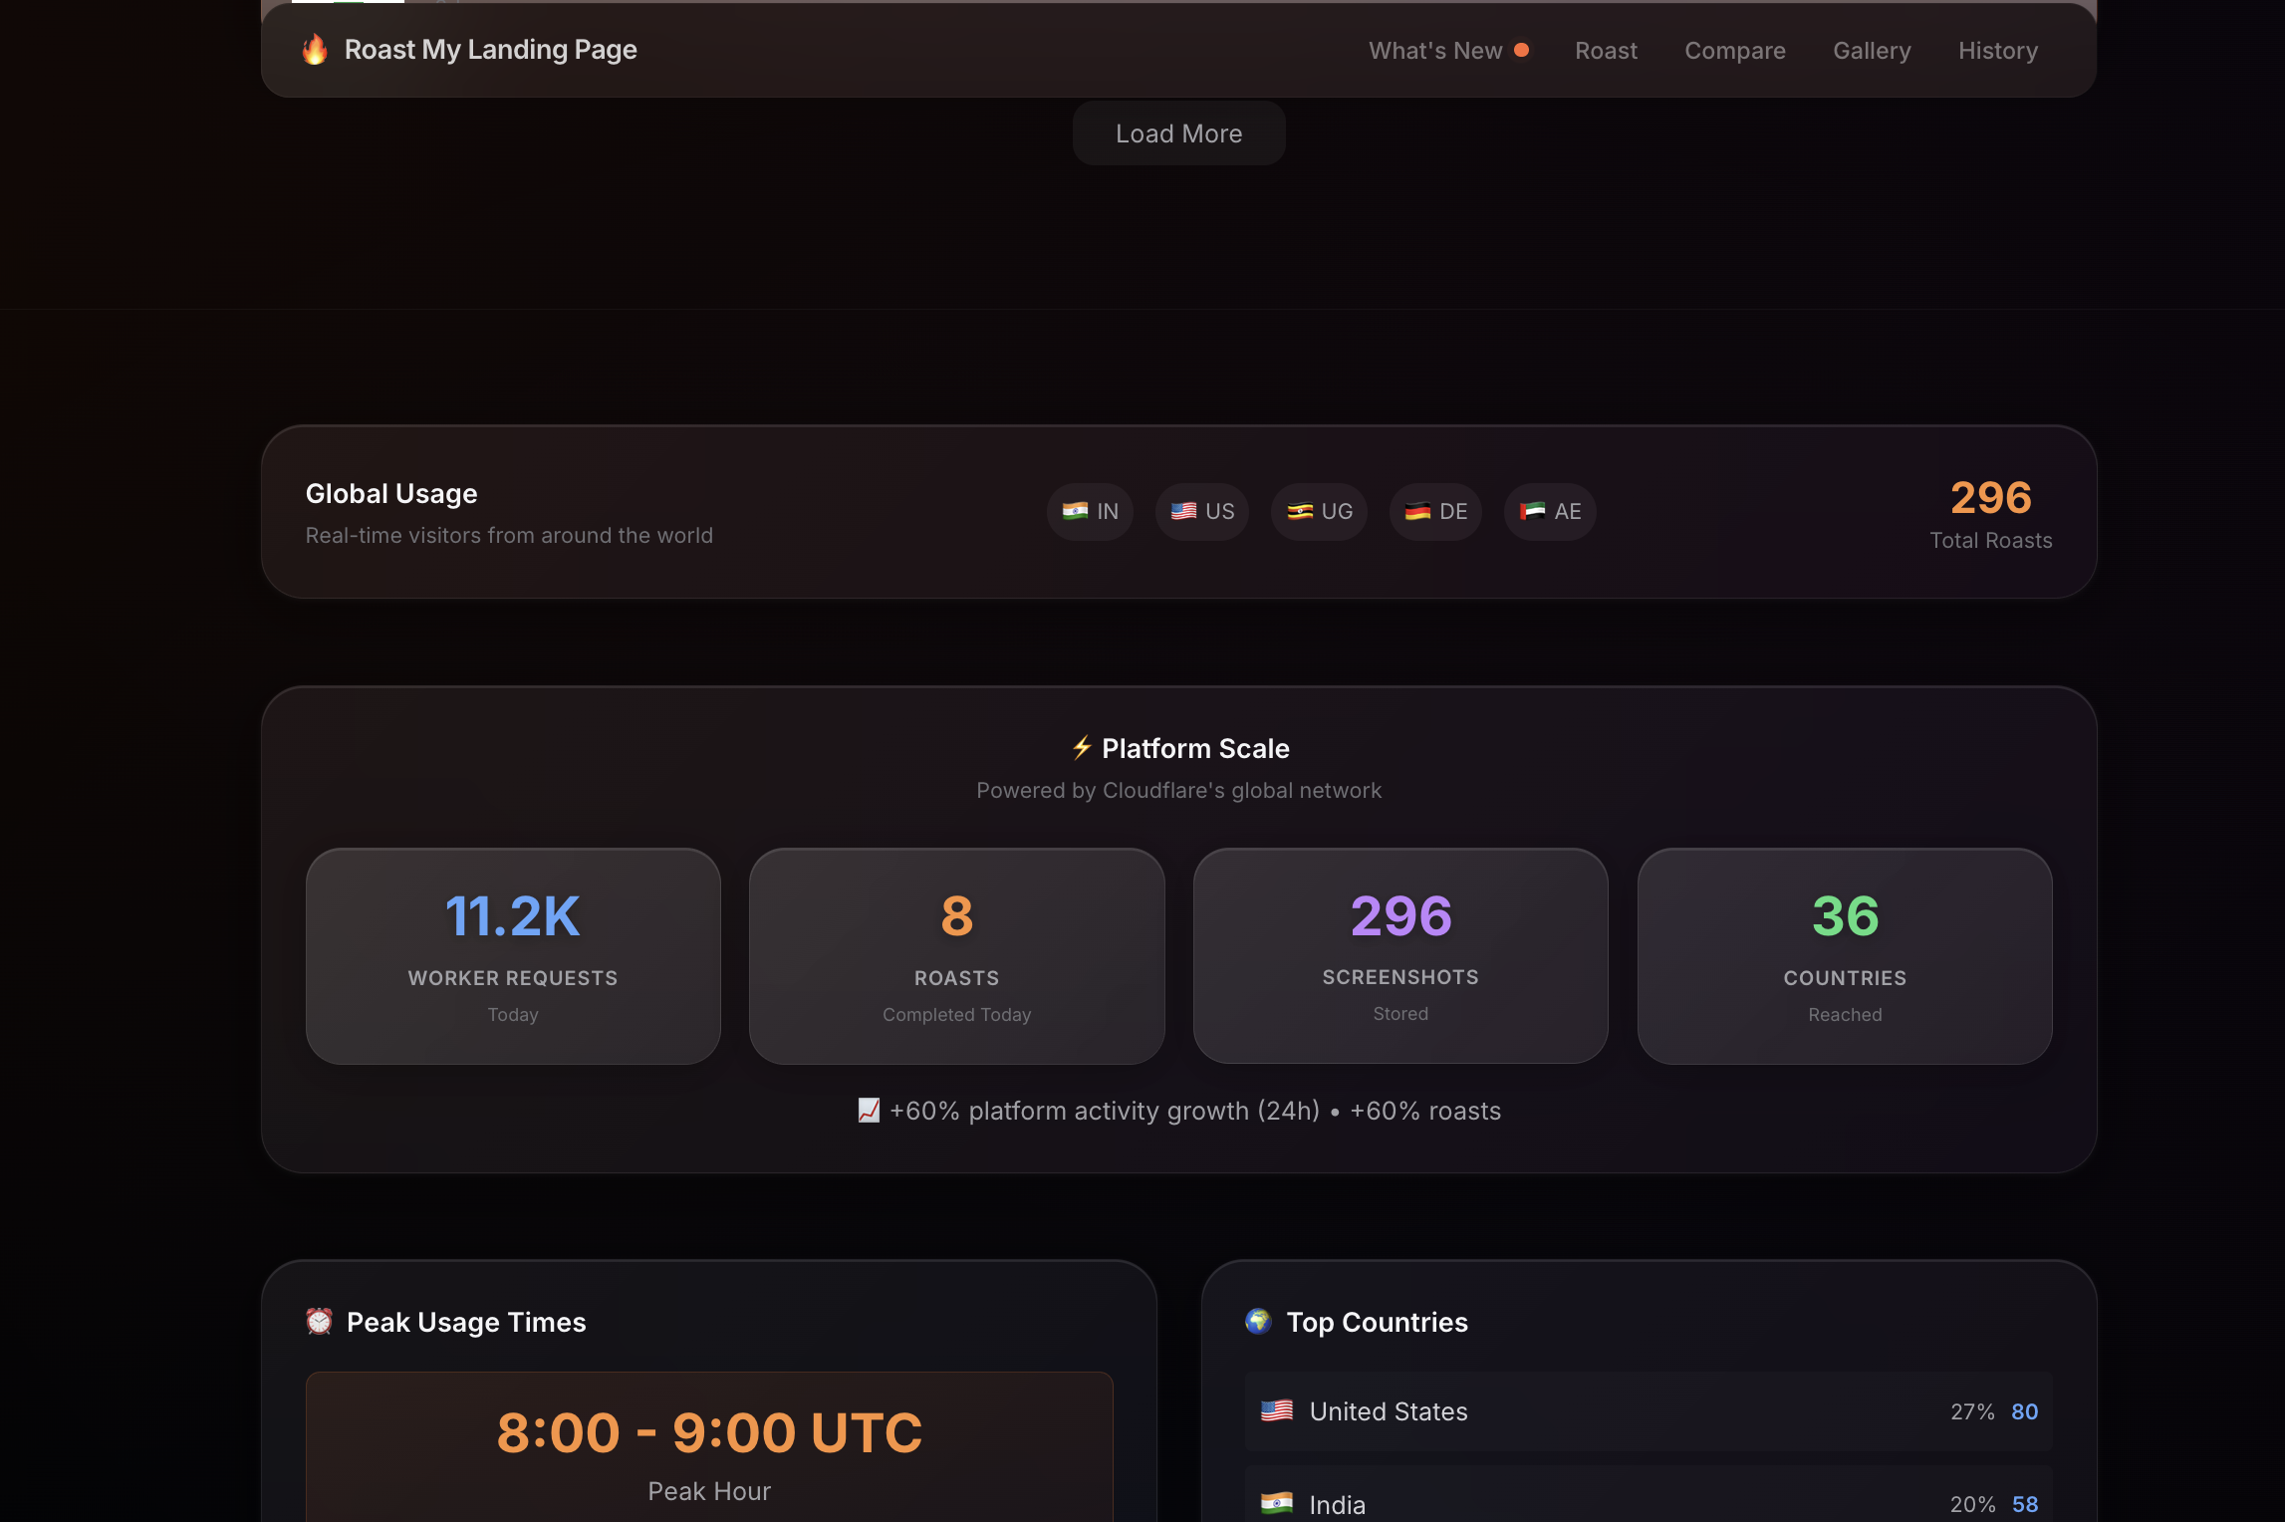This screenshot has height=1522, width=2285.
Task: Select the United States country row
Action: (x=1649, y=1411)
